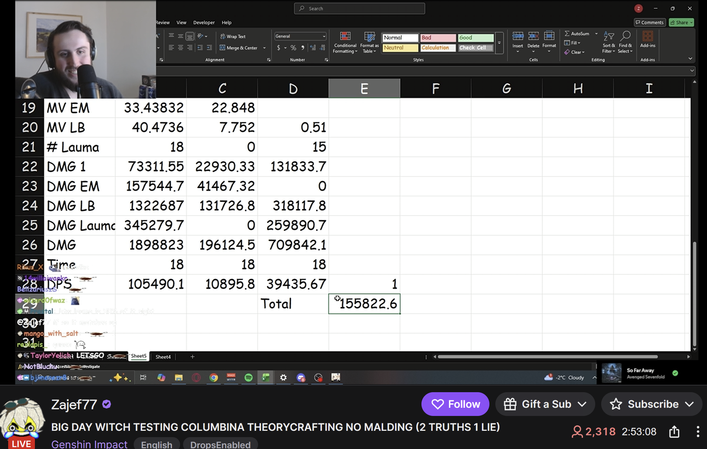Expand the formula bar

point(692,71)
